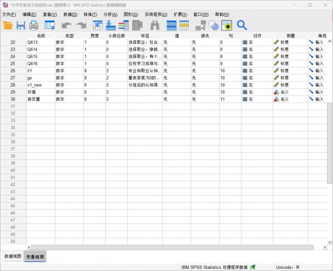Viewport: 333px width, 271px height.
Task: Switch to the 数据视图 tab
Action: [x=13, y=256]
